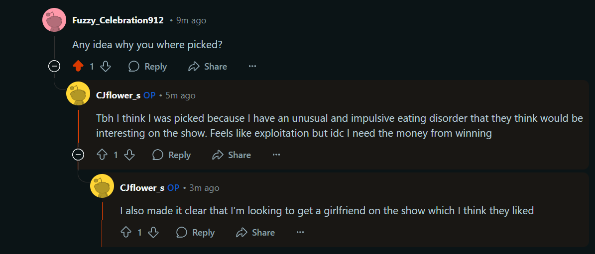Upvote the girlfriend comment by CJflower_s
The width and height of the screenshot is (595, 254).
126,232
